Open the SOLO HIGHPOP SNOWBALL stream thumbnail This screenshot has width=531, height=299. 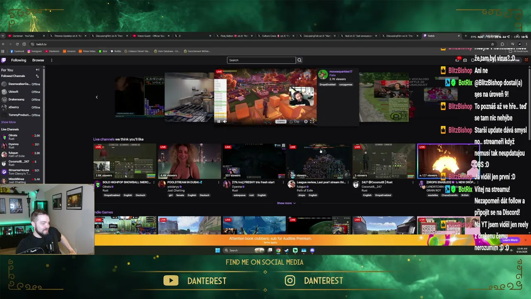pos(125,161)
